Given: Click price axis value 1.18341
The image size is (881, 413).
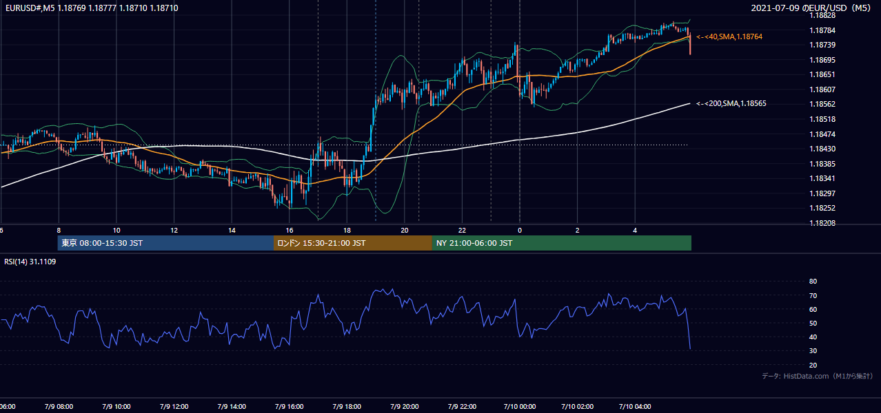Looking at the screenshot, I should [822, 178].
